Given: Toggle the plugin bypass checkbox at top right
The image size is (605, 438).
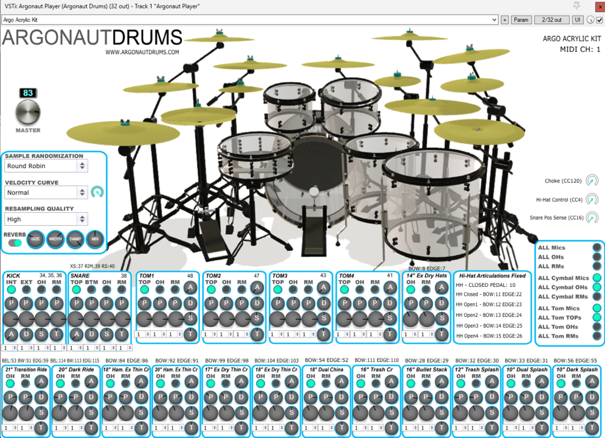Looking at the screenshot, I should point(600,20).
